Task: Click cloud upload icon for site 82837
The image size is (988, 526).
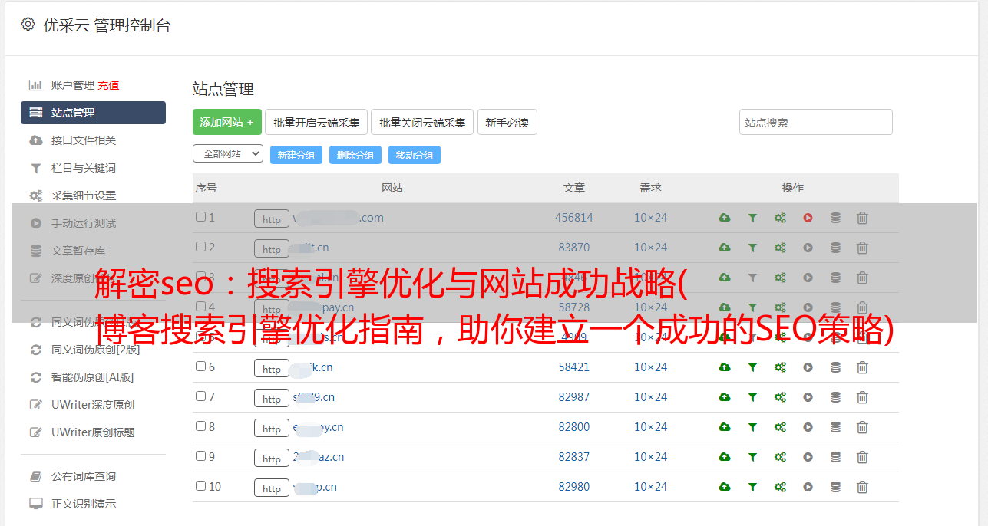Action: (x=725, y=457)
